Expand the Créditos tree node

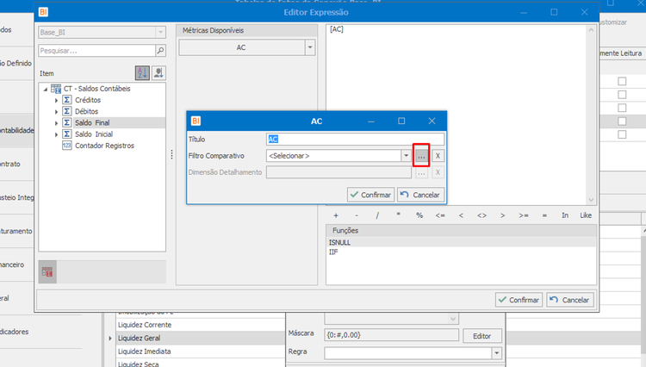point(57,100)
